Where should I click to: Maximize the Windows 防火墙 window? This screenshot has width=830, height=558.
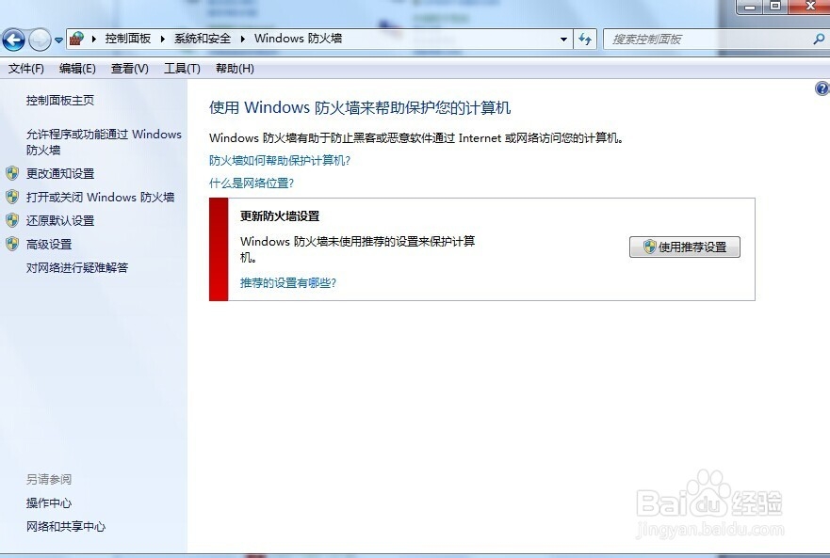pyautogui.click(x=775, y=7)
